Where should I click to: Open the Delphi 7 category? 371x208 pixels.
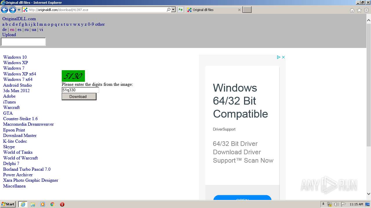pyautogui.click(x=11, y=164)
